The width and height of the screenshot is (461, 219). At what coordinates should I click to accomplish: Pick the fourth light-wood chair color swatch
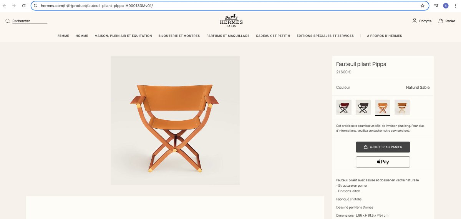402,107
